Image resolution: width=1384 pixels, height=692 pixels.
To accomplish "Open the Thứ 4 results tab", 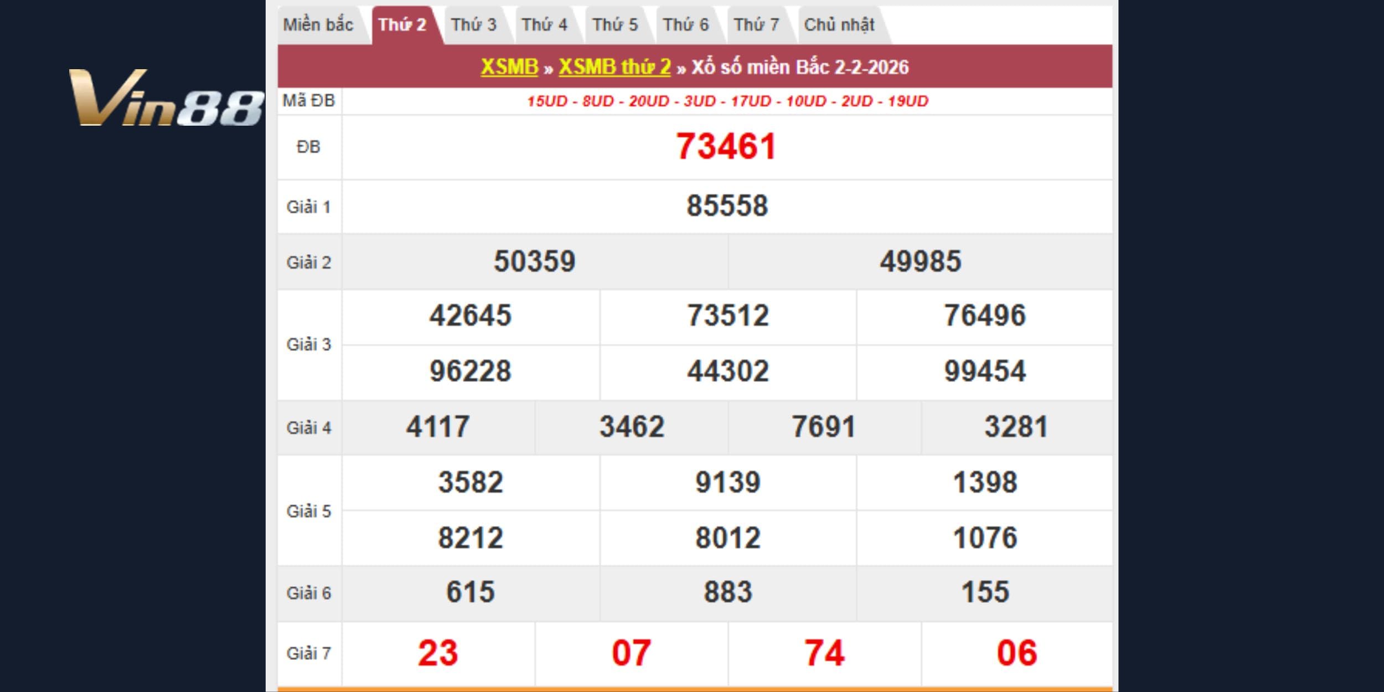I will [544, 25].
